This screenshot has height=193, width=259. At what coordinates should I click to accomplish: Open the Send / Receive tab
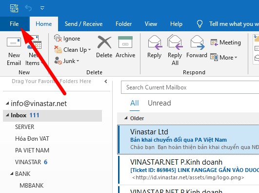coord(83,24)
